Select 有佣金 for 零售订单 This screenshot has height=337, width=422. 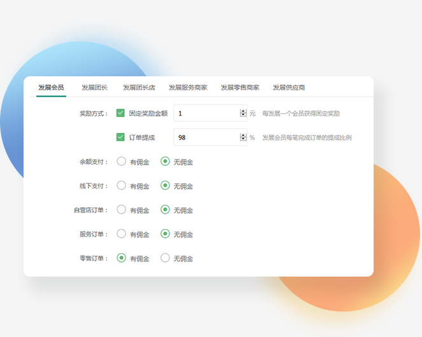pos(122,258)
